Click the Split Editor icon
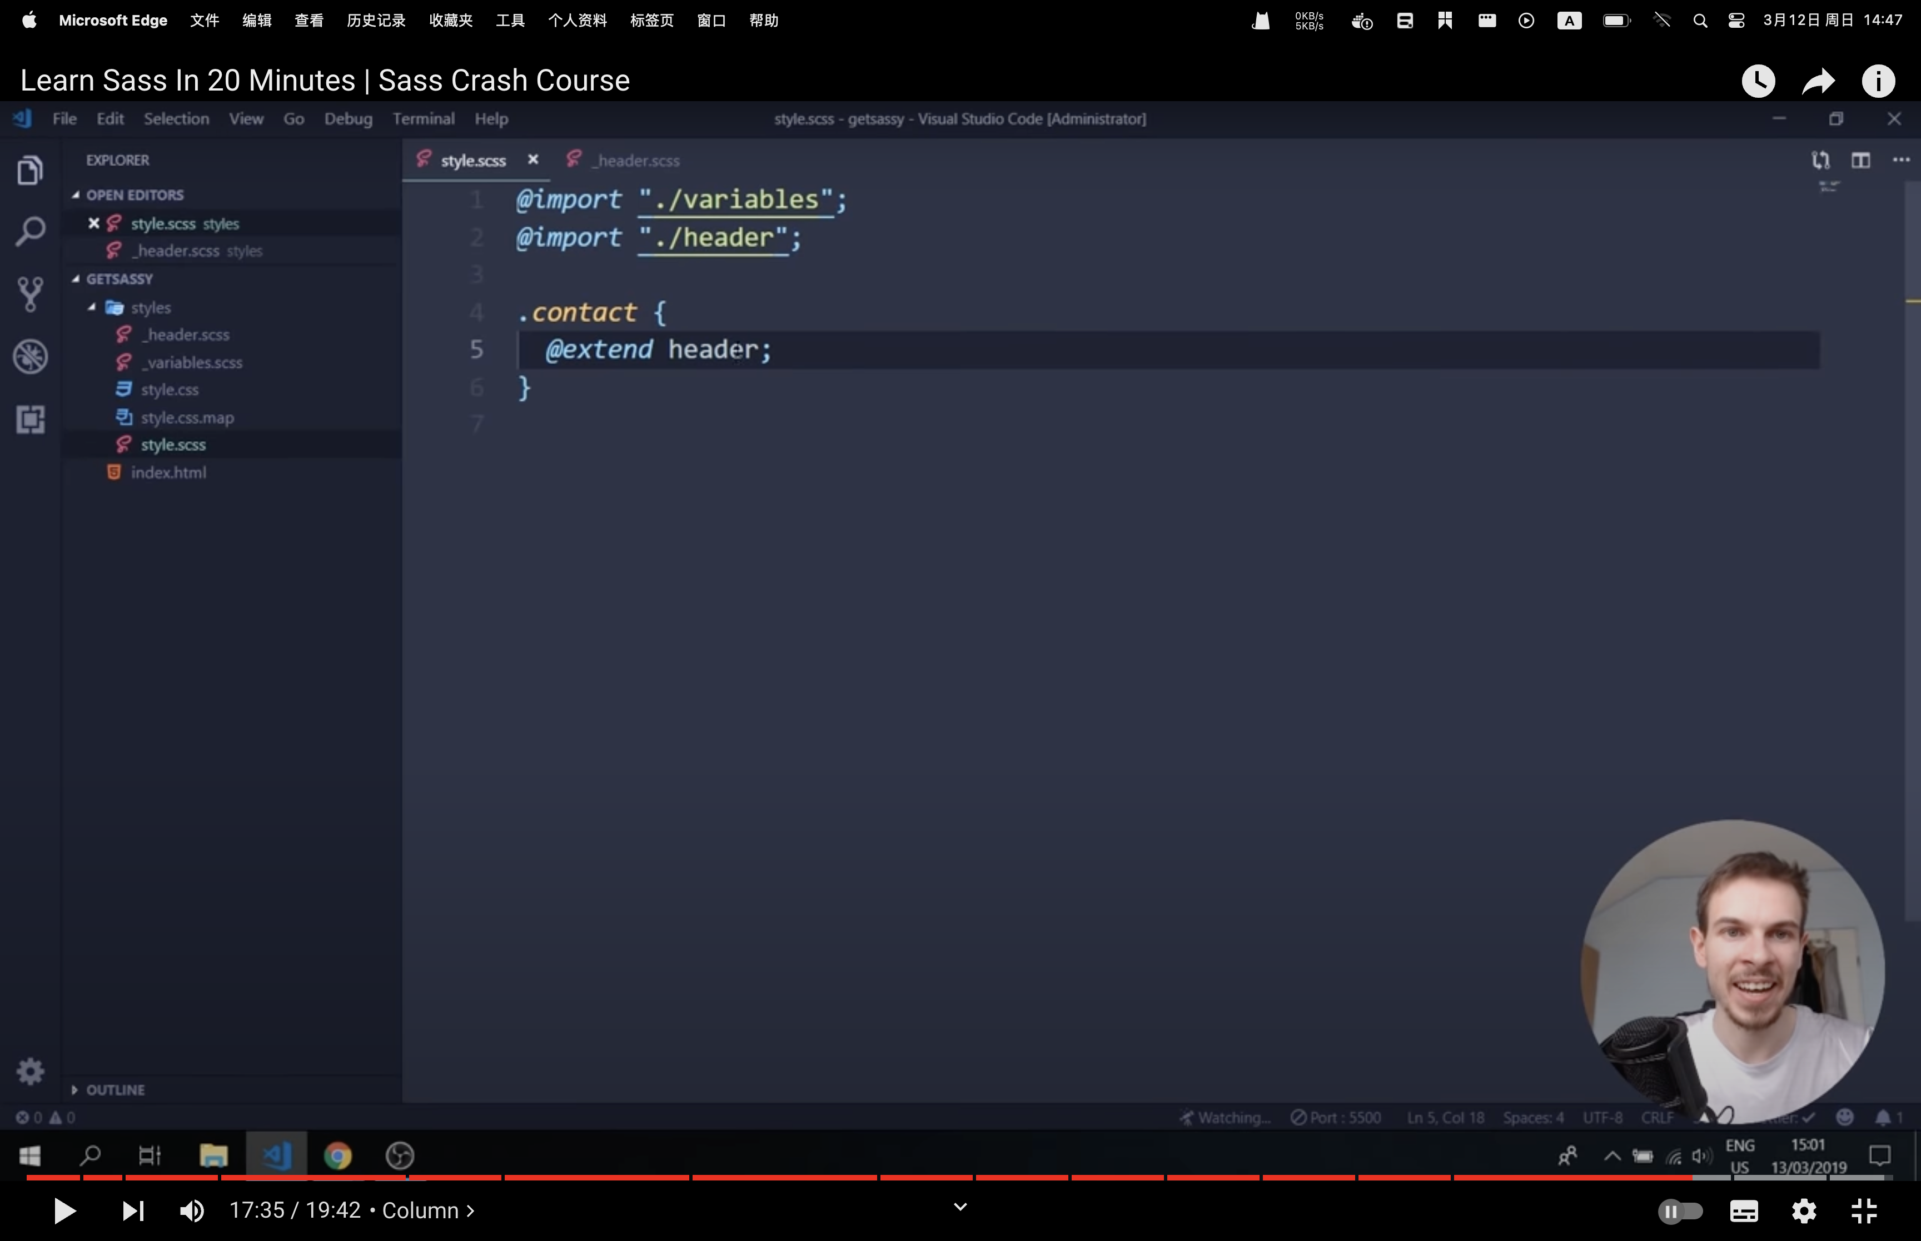Screen dimensions: 1921x1241 [x=1860, y=159]
